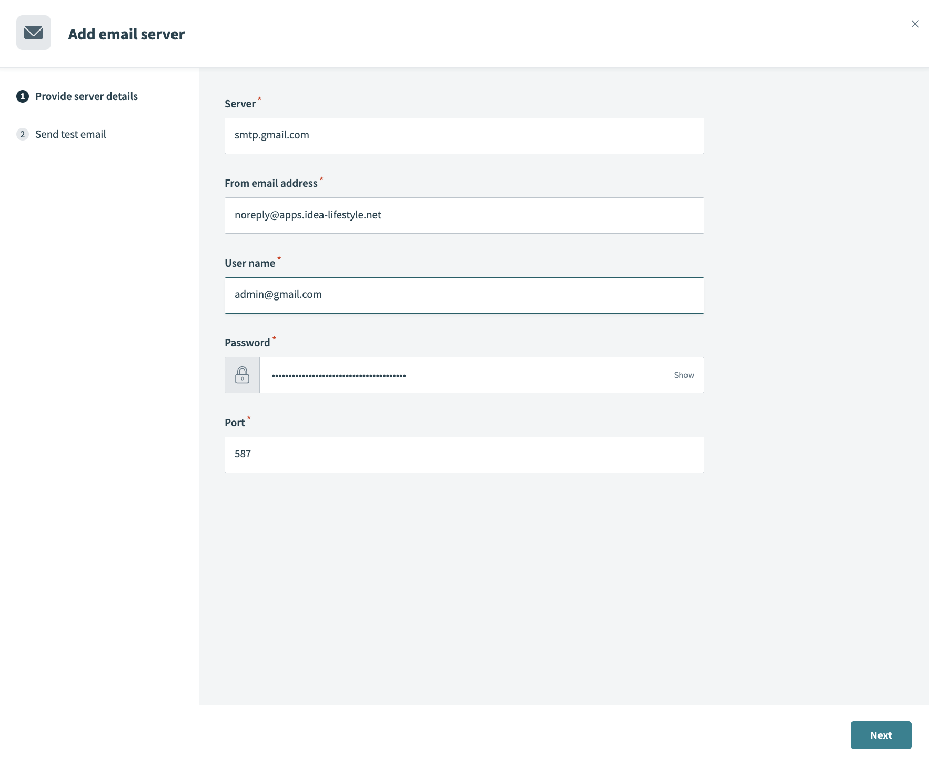Expand the Server input for editing
929x761 pixels.
click(464, 135)
